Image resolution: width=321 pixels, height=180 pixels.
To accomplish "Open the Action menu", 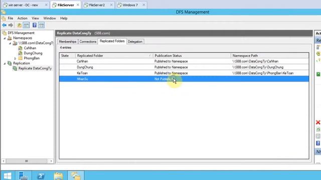I will [x=22, y=18].
